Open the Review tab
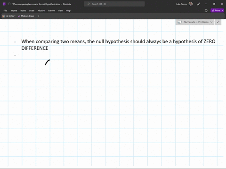The width and height of the screenshot is (226, 169). (51, 11)
